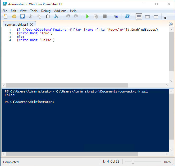This screenshot has width=175, height=166.
Task: Click Get-ADOptionalFeature in line 1
Action: (x=46, y=30)
